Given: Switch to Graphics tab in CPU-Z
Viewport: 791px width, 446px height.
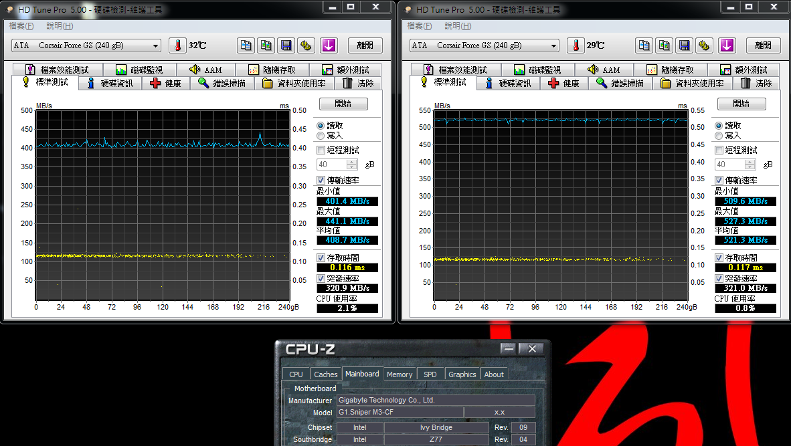Looking at the screenshot, I should pyautogui.click(x=462, y=374).
